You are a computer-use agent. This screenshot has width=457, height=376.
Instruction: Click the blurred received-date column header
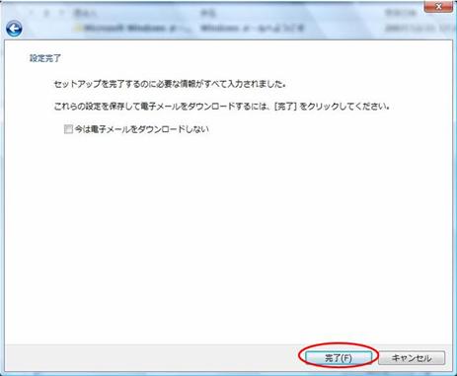(x=397, y=14)
